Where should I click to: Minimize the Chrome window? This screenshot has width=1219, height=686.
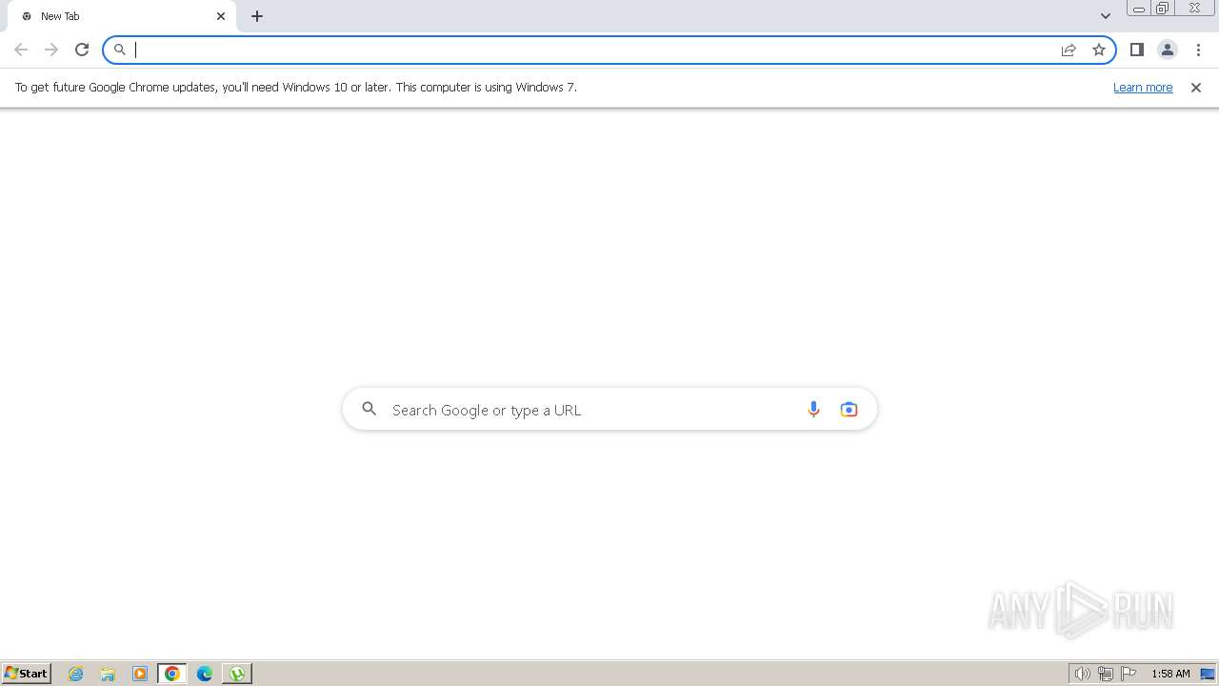[x=1139, y=9]
